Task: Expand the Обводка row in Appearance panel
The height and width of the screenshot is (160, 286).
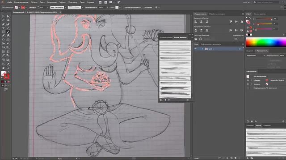Action: (251, 80)
